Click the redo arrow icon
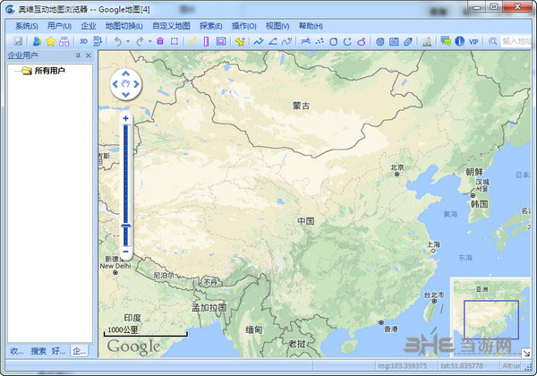Screen dimensions: 537x376 coord(140,41)
